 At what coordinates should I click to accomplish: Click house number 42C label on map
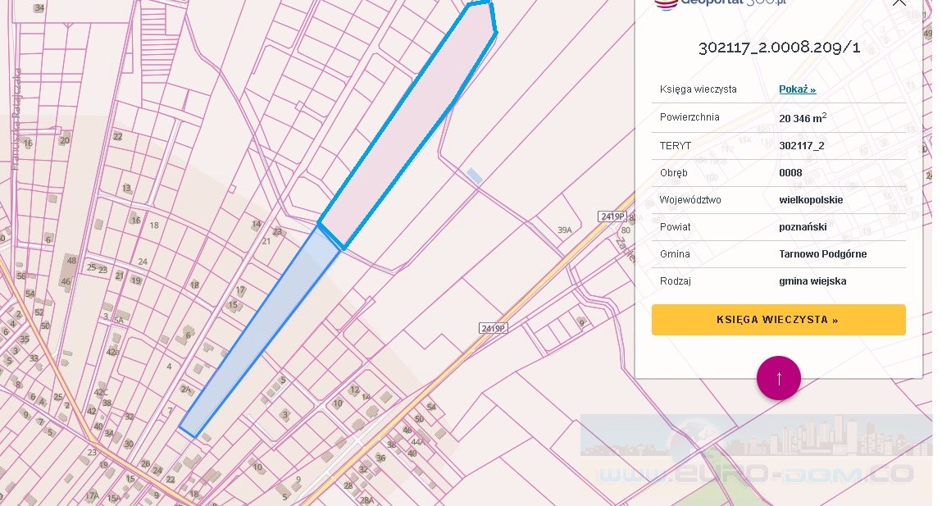tap(101, 393)
